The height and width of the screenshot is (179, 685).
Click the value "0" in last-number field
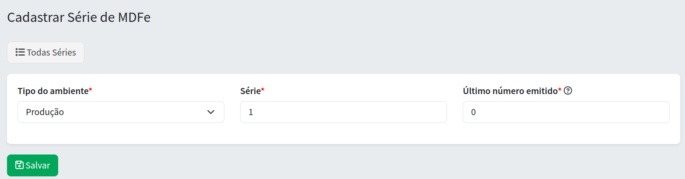pyautogui.click(x=473, y=112)
